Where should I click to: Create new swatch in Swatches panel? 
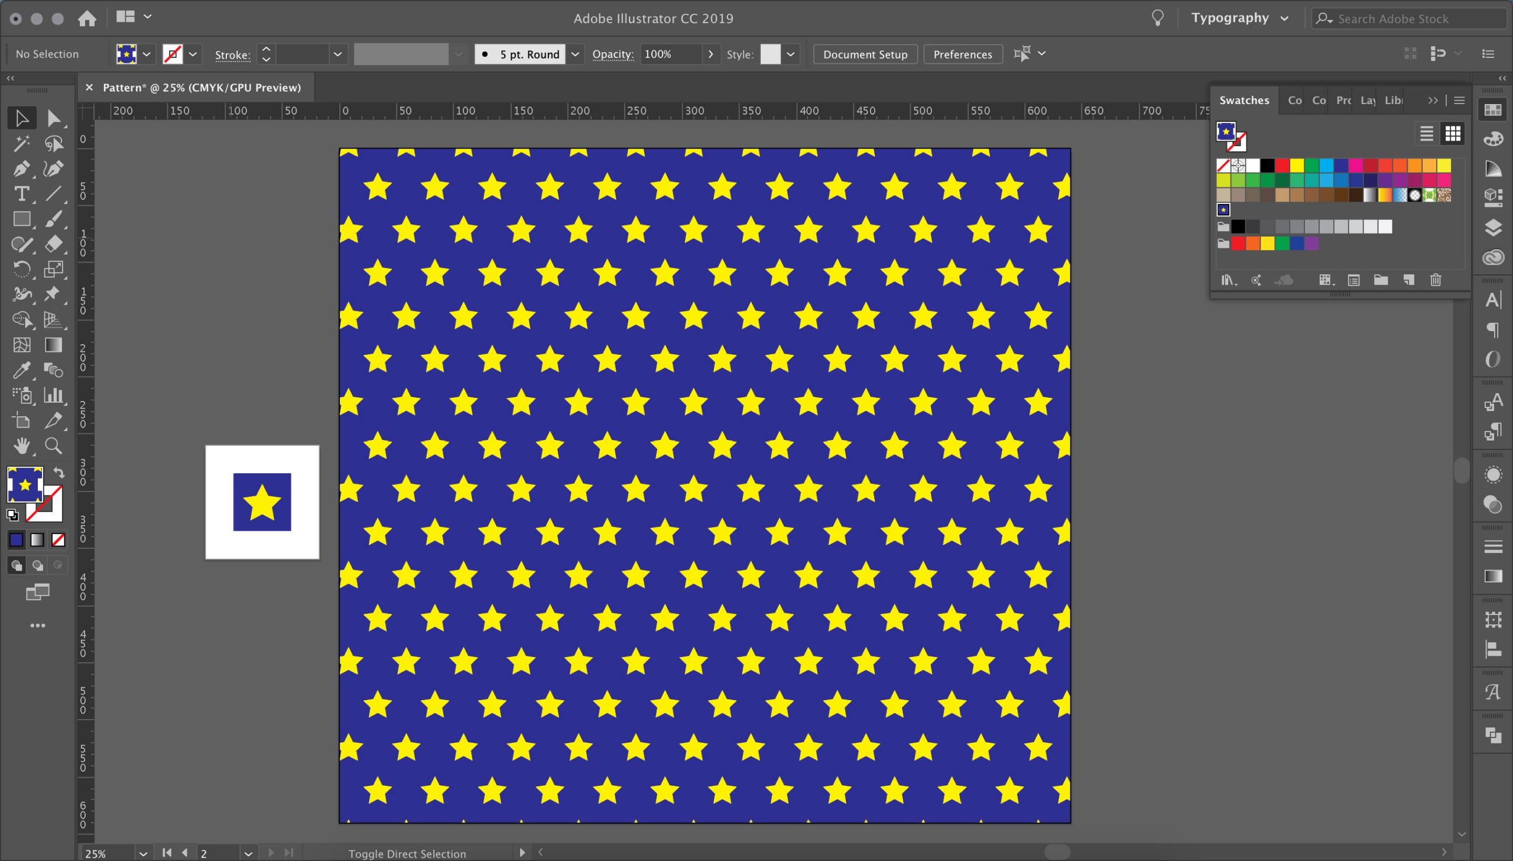click(1409, 280)
